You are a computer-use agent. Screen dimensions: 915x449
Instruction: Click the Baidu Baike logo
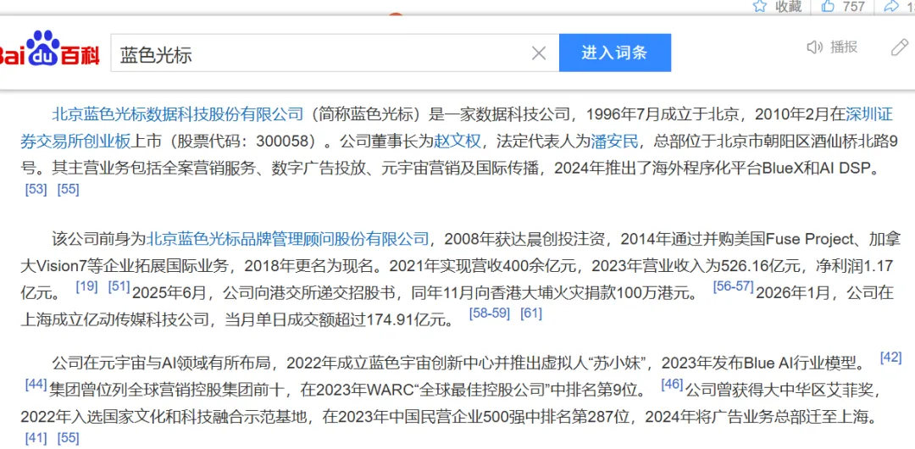50,49
